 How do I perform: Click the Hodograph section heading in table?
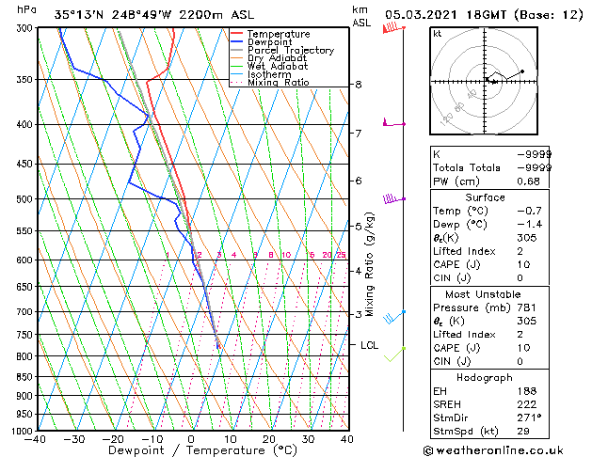pos(485,378)
